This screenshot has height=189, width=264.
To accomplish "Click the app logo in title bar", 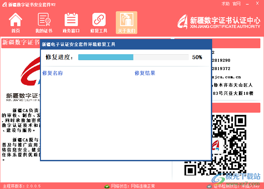I will pyautogui.click(x=5, y=5).
